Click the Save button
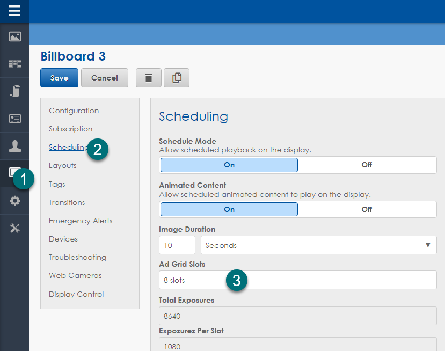The width and height of the screenshot is (445, 351). [59, 78]
